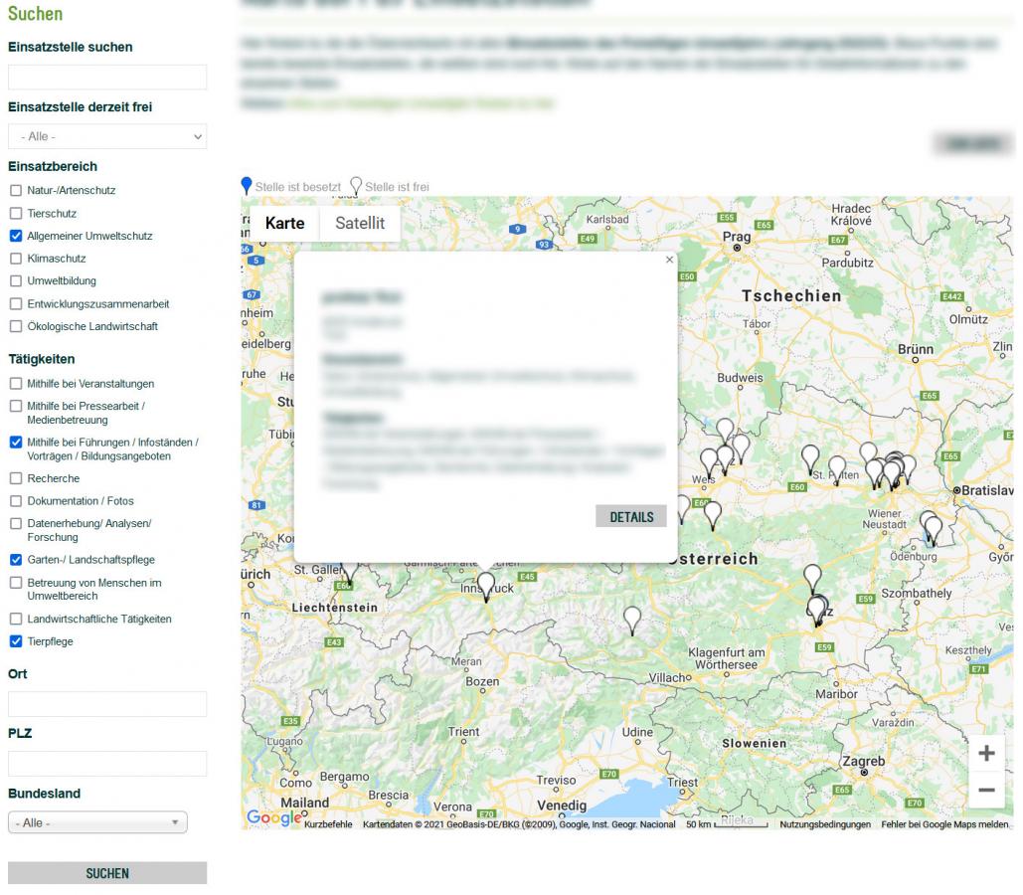Click the map marker north of Villach
Image resolution: width=1023 pixels, height=895 pixels.
[631, 620]
